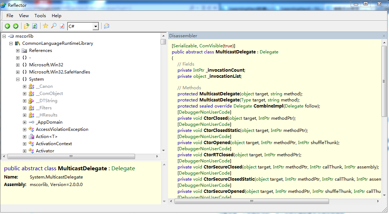Click the tree panel horizontal scrollbar

(x=71, y=157)
